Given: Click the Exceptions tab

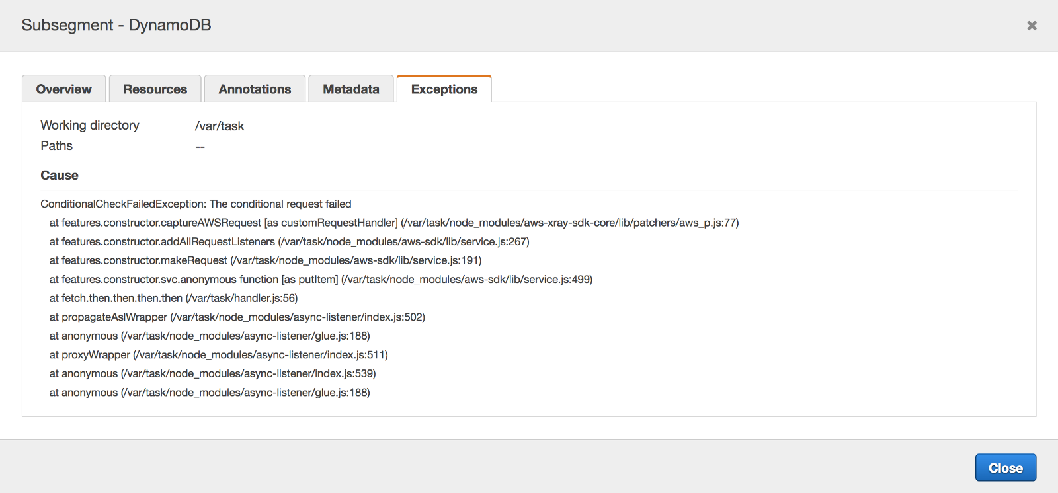Looking at the screenshot, I should 444,89.
